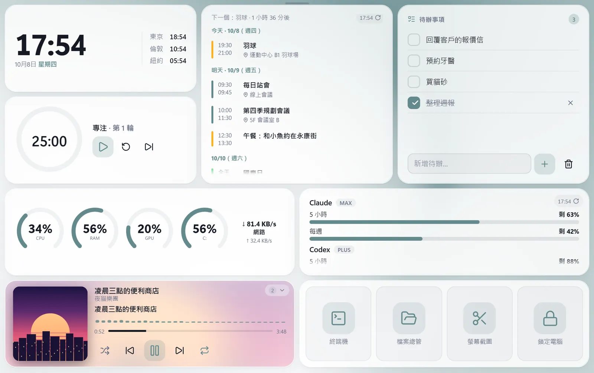The height and width of the screenshot is (373, 594).
Task: Check the 買貓砂 checkbox
Action: [414, 82]
